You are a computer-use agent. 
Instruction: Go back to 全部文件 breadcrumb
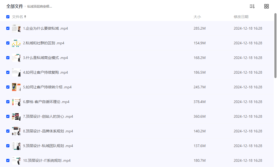15,6
